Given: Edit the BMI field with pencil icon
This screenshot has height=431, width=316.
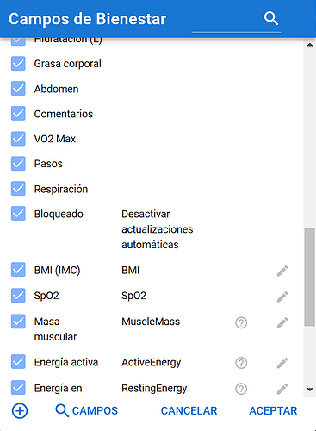Looking at the screenshot, I should coord(282,271).
